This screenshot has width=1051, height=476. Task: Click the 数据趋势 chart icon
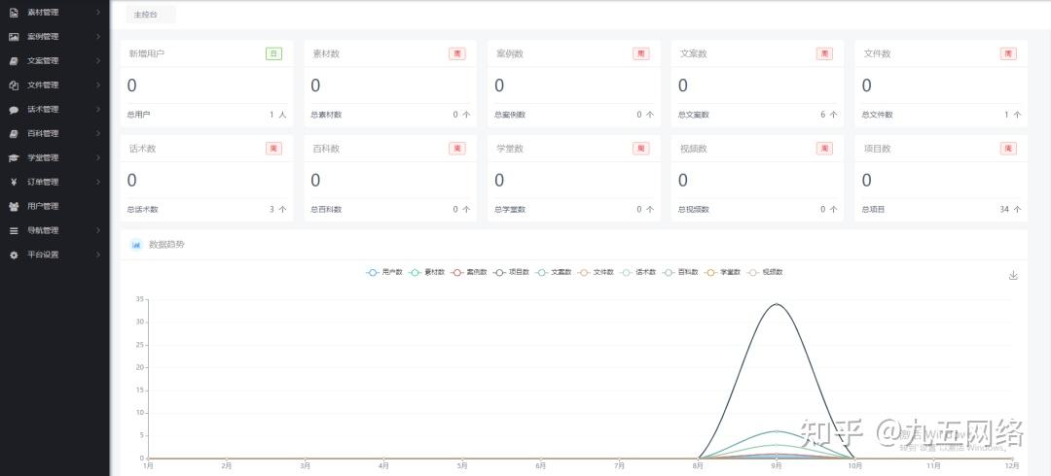click(x=136, y=245)
